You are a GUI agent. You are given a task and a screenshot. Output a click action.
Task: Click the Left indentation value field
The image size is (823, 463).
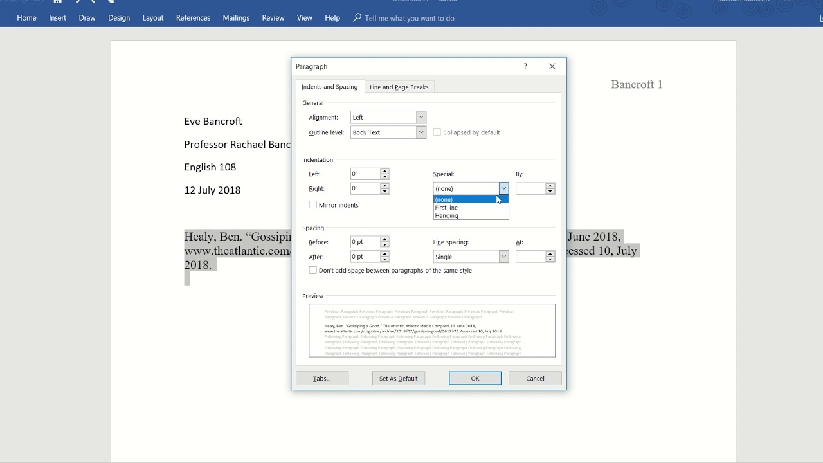(x=365, y=174)
